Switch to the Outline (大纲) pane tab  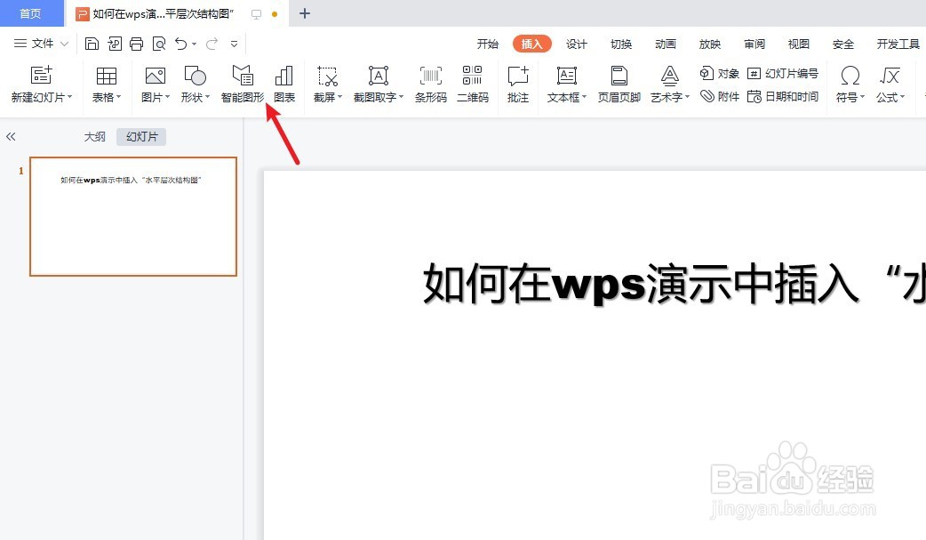[x=94, y=137]
